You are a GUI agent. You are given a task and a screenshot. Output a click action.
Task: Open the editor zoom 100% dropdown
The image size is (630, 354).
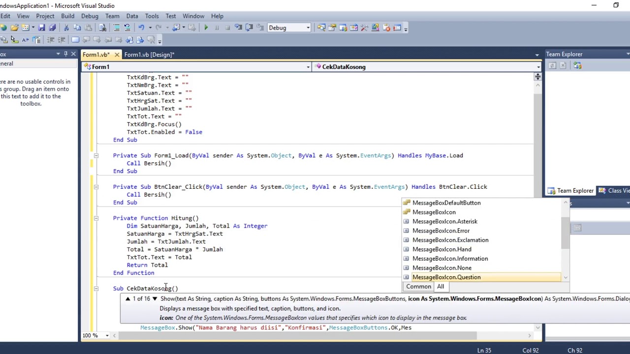pyautogui.click(x=107, y=335)
